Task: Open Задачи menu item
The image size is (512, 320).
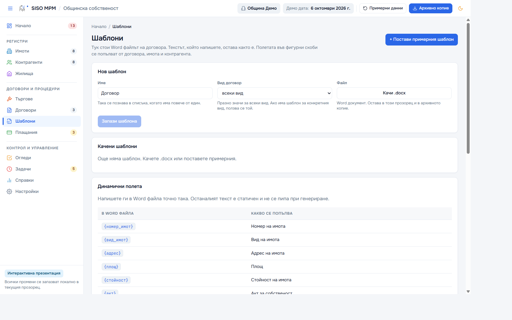Action: point(42,169)
